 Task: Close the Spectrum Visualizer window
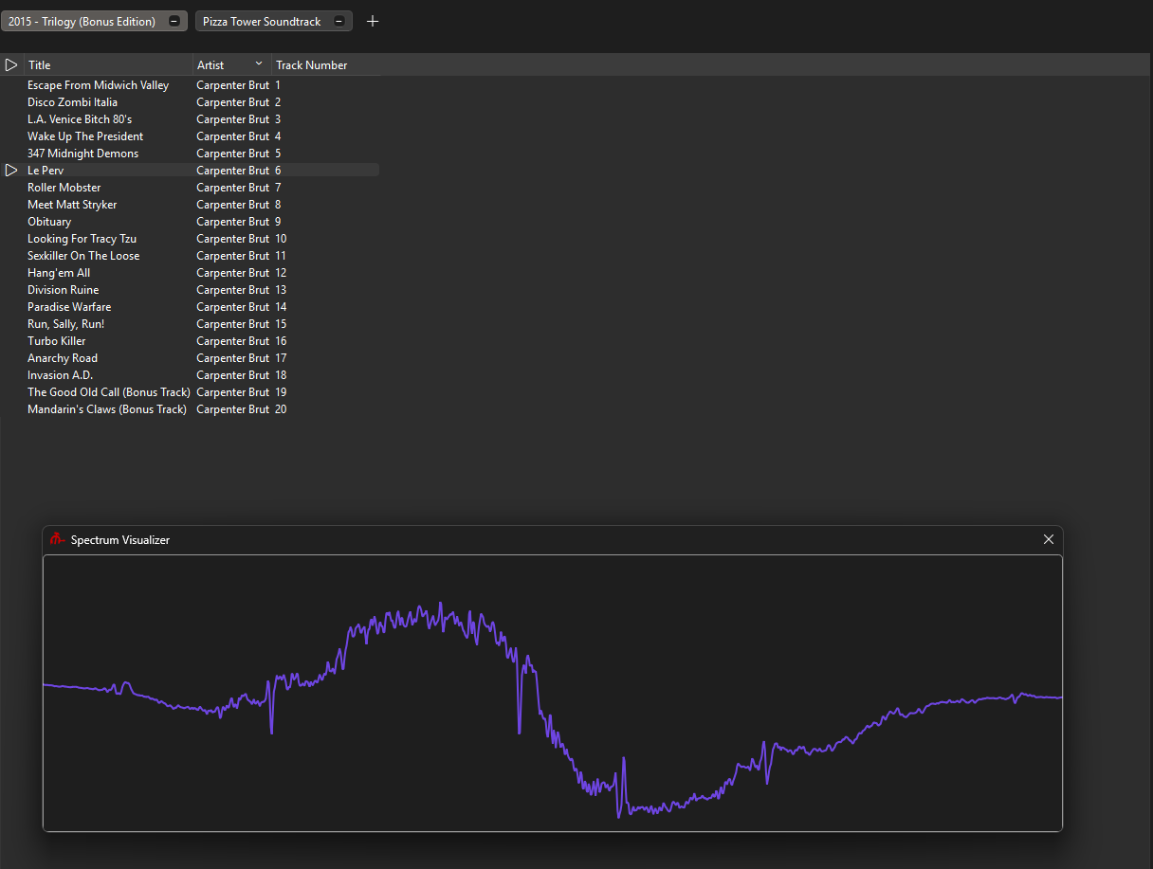(1048, 539)
